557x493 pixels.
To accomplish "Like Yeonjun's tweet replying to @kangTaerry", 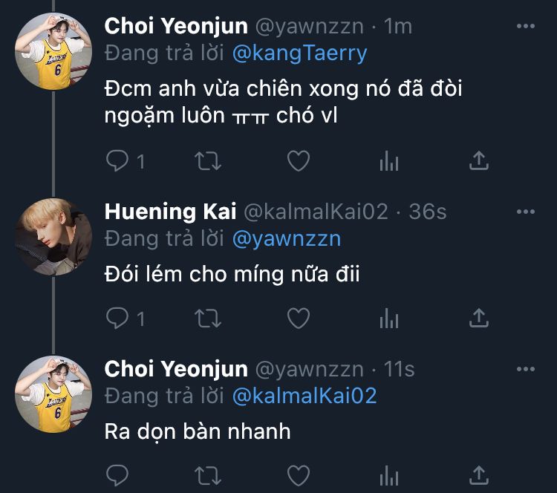I will [x=298, y=160].
